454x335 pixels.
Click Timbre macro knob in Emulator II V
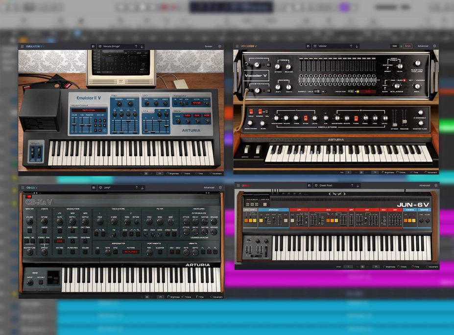(x=182, y=174)
